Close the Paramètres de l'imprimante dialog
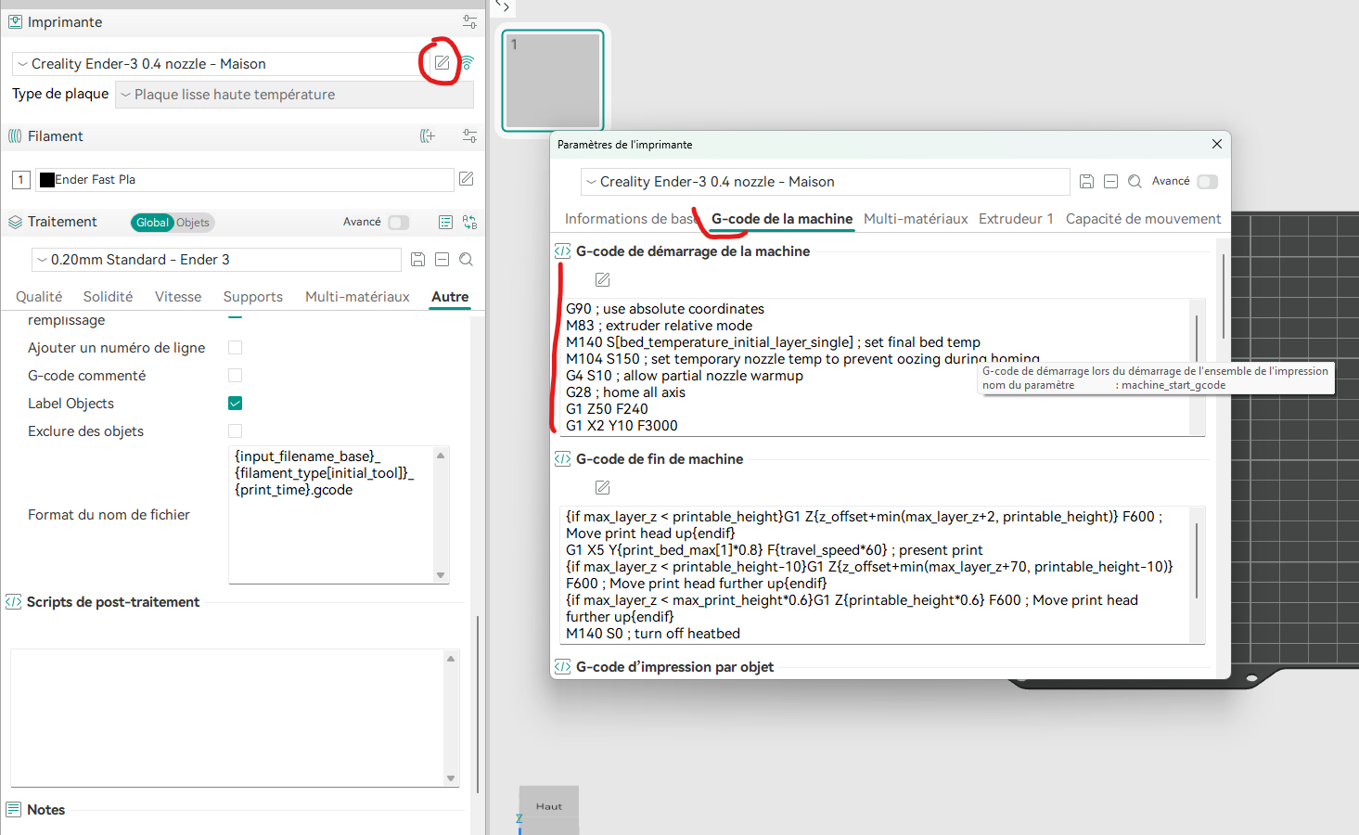1359x835 pixels. [x=1217, y=144]
